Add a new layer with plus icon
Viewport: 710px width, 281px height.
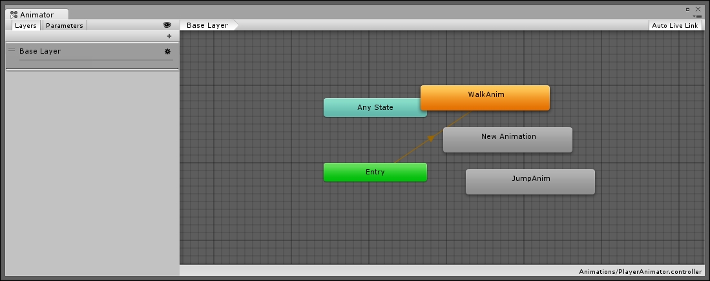click(x=169, y=36)
